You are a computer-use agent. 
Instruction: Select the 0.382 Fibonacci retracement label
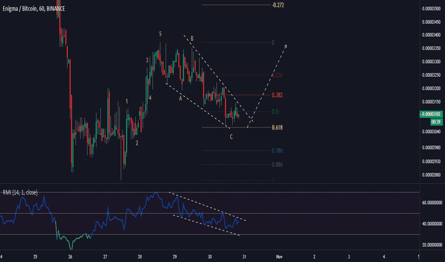[x=277, y=95]
